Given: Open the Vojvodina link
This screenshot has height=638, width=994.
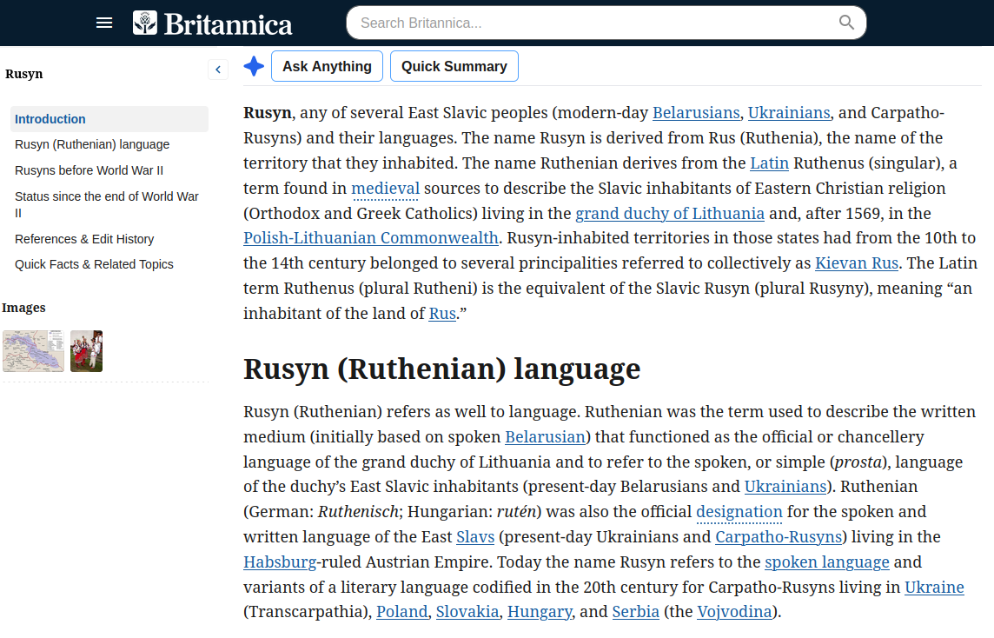Looking at the screenshot, I should [734, 612].
